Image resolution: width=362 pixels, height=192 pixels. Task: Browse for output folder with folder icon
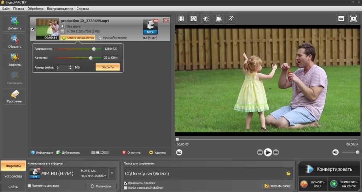click(288, 174)
